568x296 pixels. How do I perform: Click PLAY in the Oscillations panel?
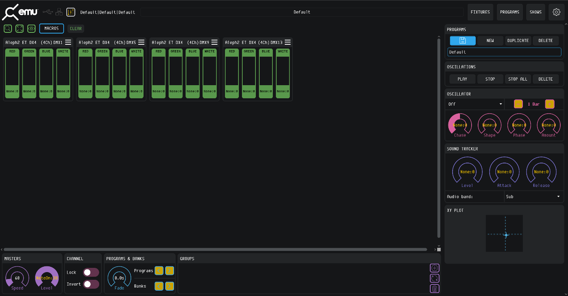coord(463,79)
